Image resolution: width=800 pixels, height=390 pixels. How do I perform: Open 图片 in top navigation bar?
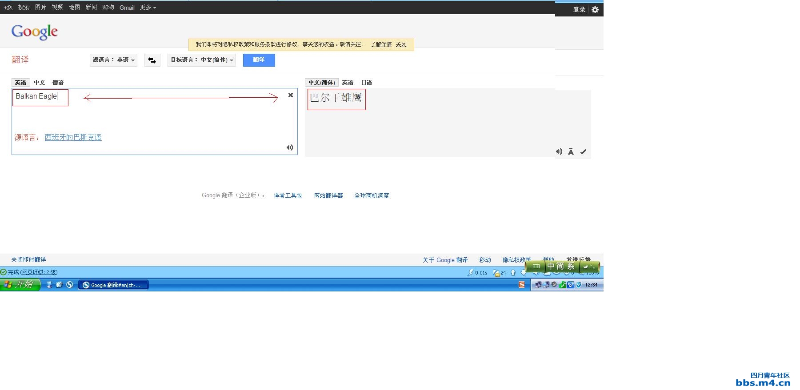[40, 8]
